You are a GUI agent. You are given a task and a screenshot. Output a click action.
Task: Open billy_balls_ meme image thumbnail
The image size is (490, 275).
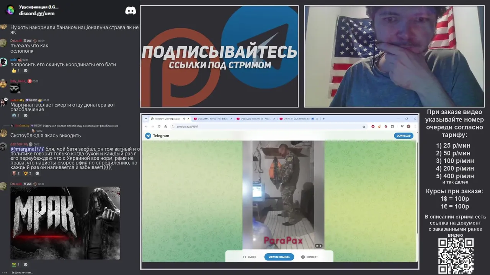(15, 89)
